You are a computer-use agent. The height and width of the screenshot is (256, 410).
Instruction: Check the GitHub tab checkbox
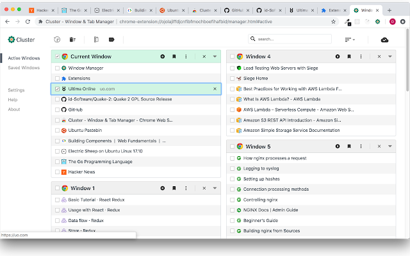pos(57,109)
